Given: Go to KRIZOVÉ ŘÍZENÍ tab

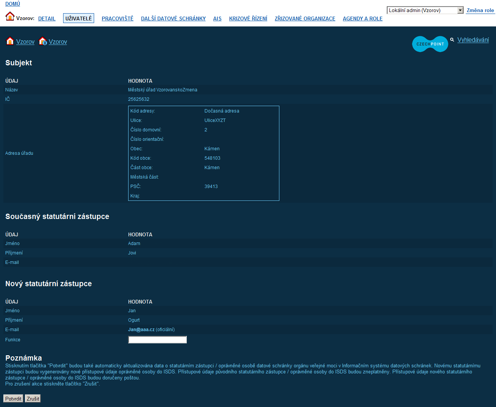Looking at the screenshot, I should click(x=248, y=18).
